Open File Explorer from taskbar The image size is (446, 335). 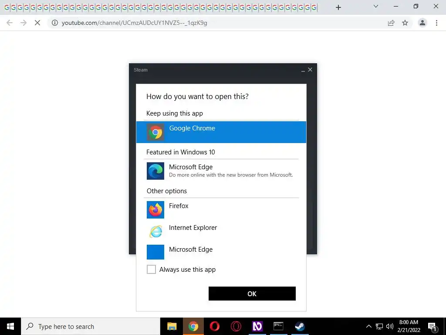tap(172, 326)
